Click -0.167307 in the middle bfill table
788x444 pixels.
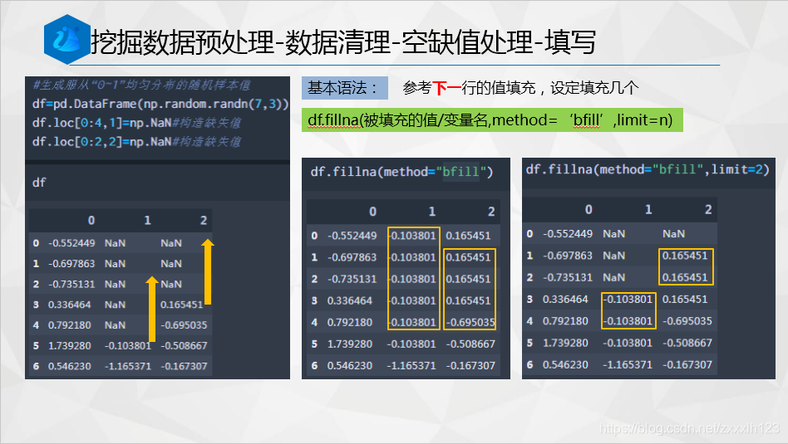[x=470, y=366]
